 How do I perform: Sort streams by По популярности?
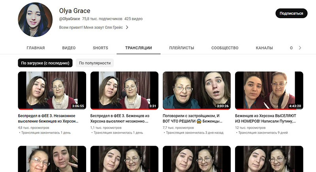[95, 63]
